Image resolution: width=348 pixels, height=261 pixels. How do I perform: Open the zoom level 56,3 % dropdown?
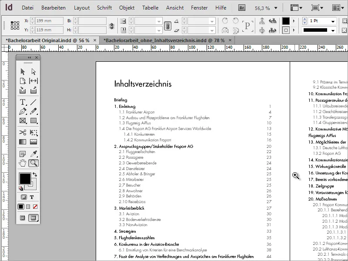[x=276, y=8]
